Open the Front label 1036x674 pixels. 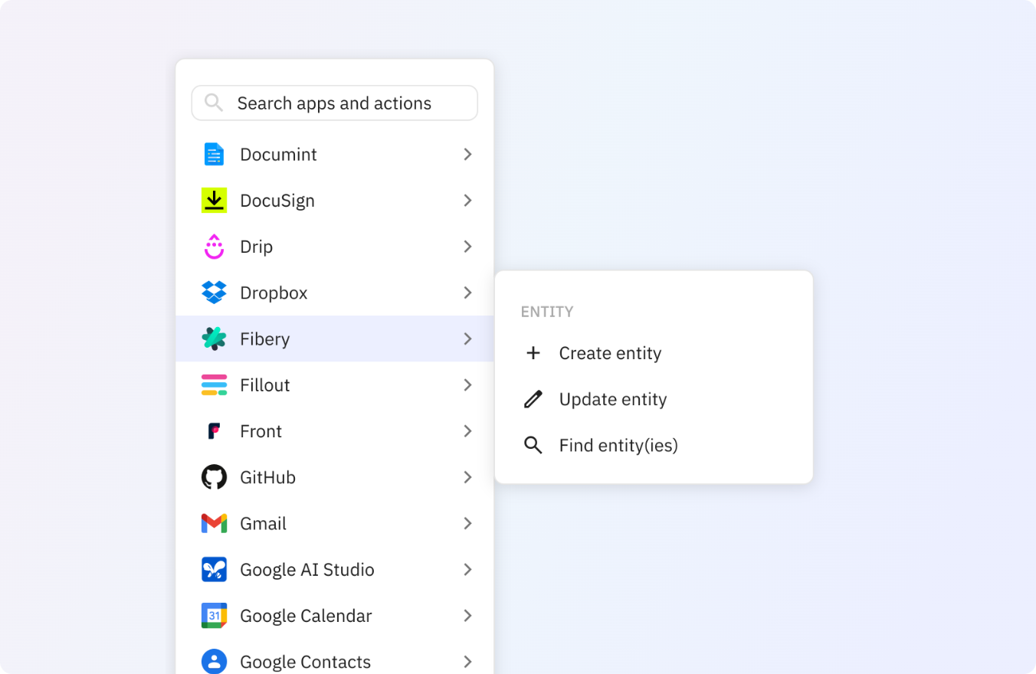coord(261,431)
